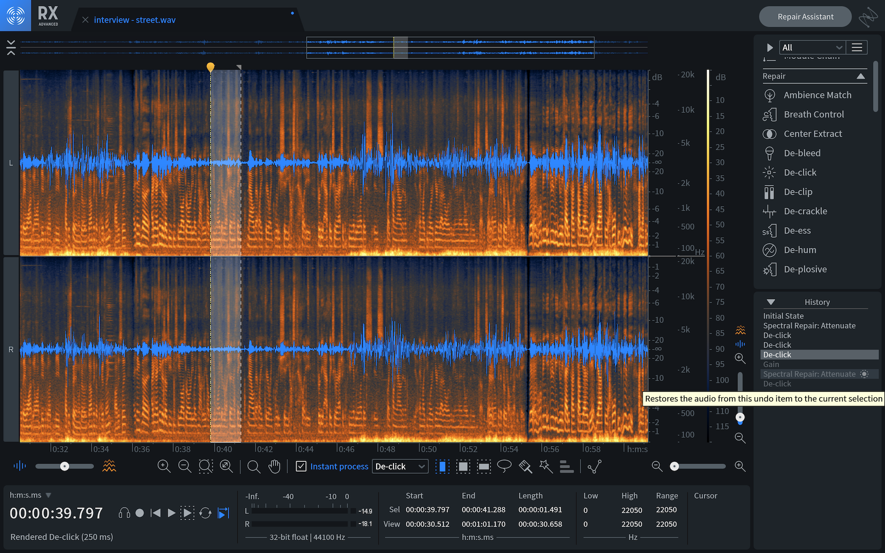Choose the Time selection tool
This screenshot has width=885, height=553.
click(x=442, y=466)
